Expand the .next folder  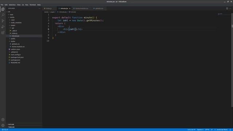tap(13, 20)
